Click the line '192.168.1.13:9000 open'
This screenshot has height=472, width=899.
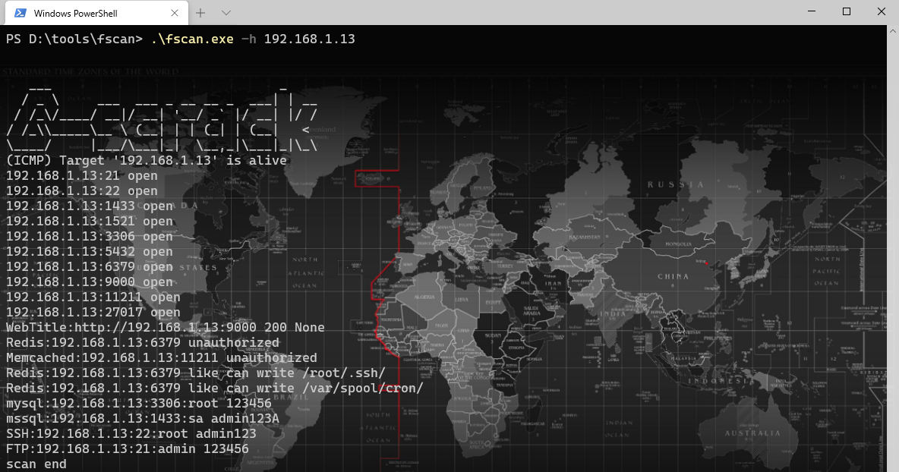[x=90, y=282]
